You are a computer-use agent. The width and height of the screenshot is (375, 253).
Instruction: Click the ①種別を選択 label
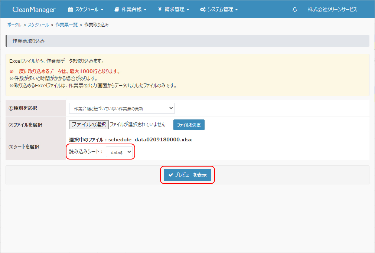23,108
